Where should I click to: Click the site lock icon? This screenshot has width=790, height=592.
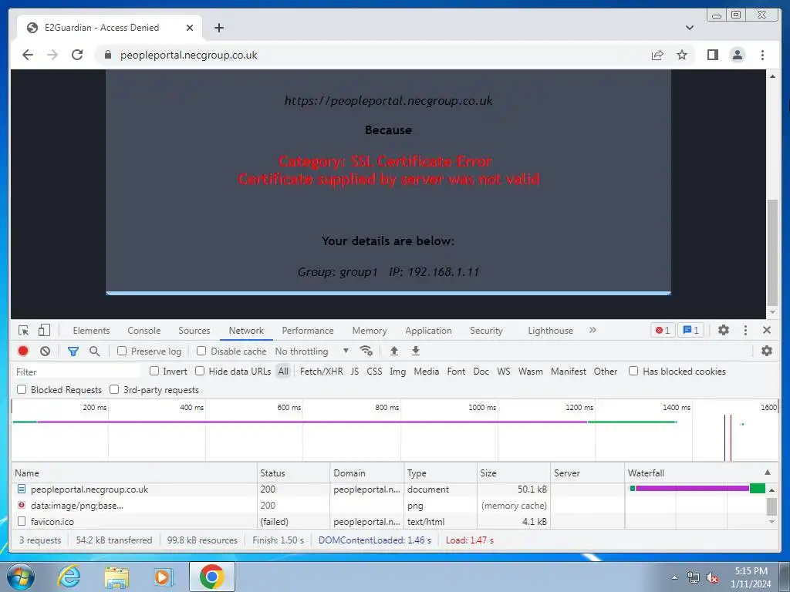107,55
